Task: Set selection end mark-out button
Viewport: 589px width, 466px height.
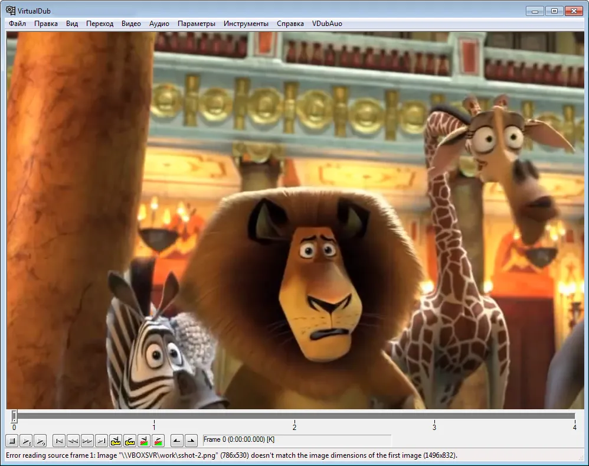Action: tap(191, 441)
